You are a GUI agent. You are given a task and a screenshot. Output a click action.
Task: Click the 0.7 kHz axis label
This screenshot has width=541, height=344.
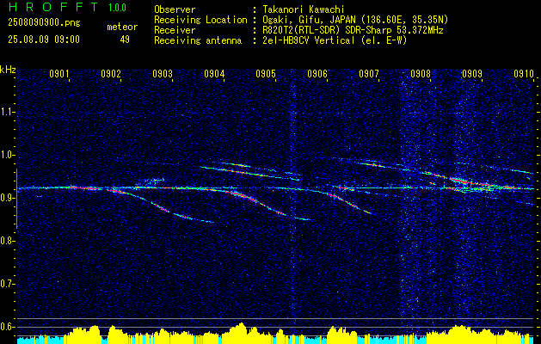coord(7,284)
